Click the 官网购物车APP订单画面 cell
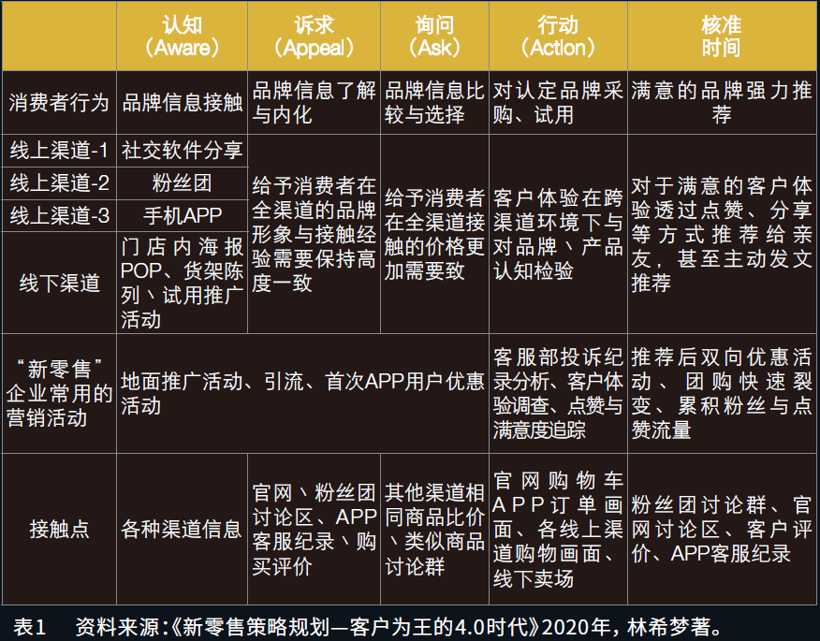 (x=558, y=529)
